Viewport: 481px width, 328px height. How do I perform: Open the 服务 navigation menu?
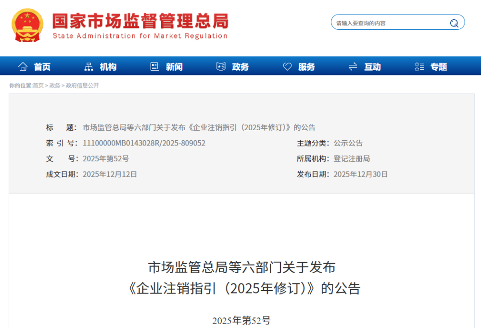(306, 67)
